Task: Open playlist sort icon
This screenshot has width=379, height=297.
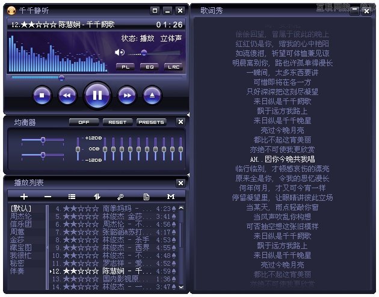Action: (97, 197)
